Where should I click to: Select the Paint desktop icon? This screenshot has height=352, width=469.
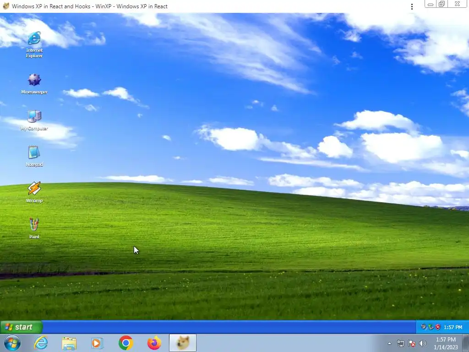(x=34, y=228)
